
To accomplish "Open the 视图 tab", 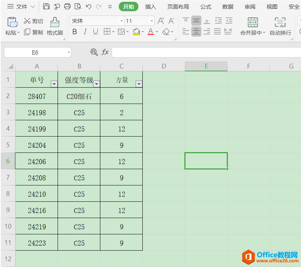I will pyautogui.click(x=272, y=7).
